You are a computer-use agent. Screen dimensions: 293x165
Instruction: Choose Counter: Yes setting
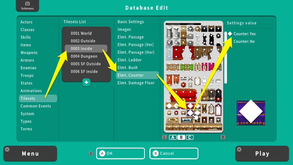pos(244,34)
